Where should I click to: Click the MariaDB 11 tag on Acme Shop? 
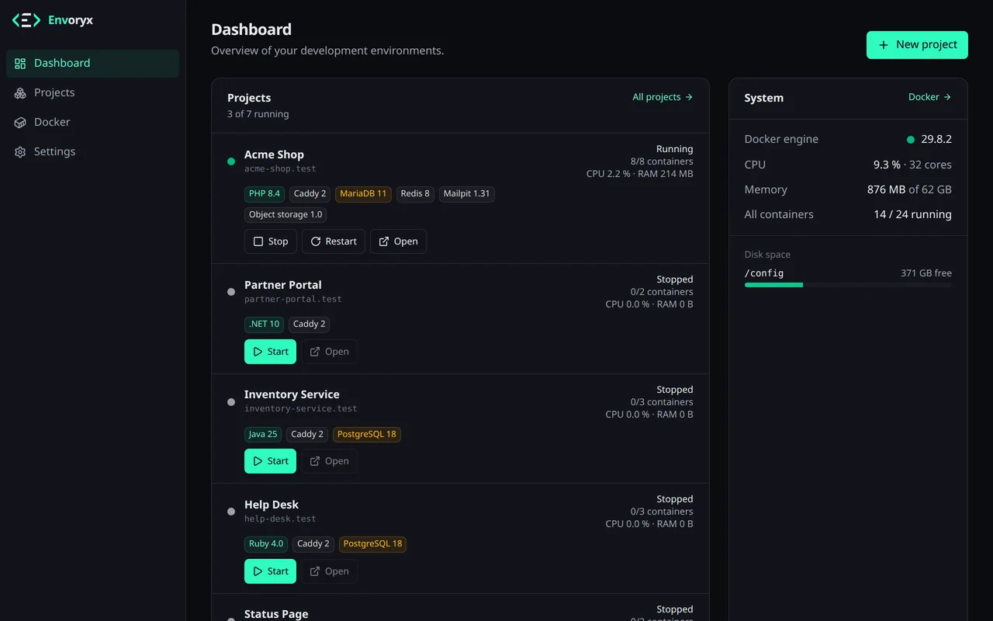coord(363,193)
